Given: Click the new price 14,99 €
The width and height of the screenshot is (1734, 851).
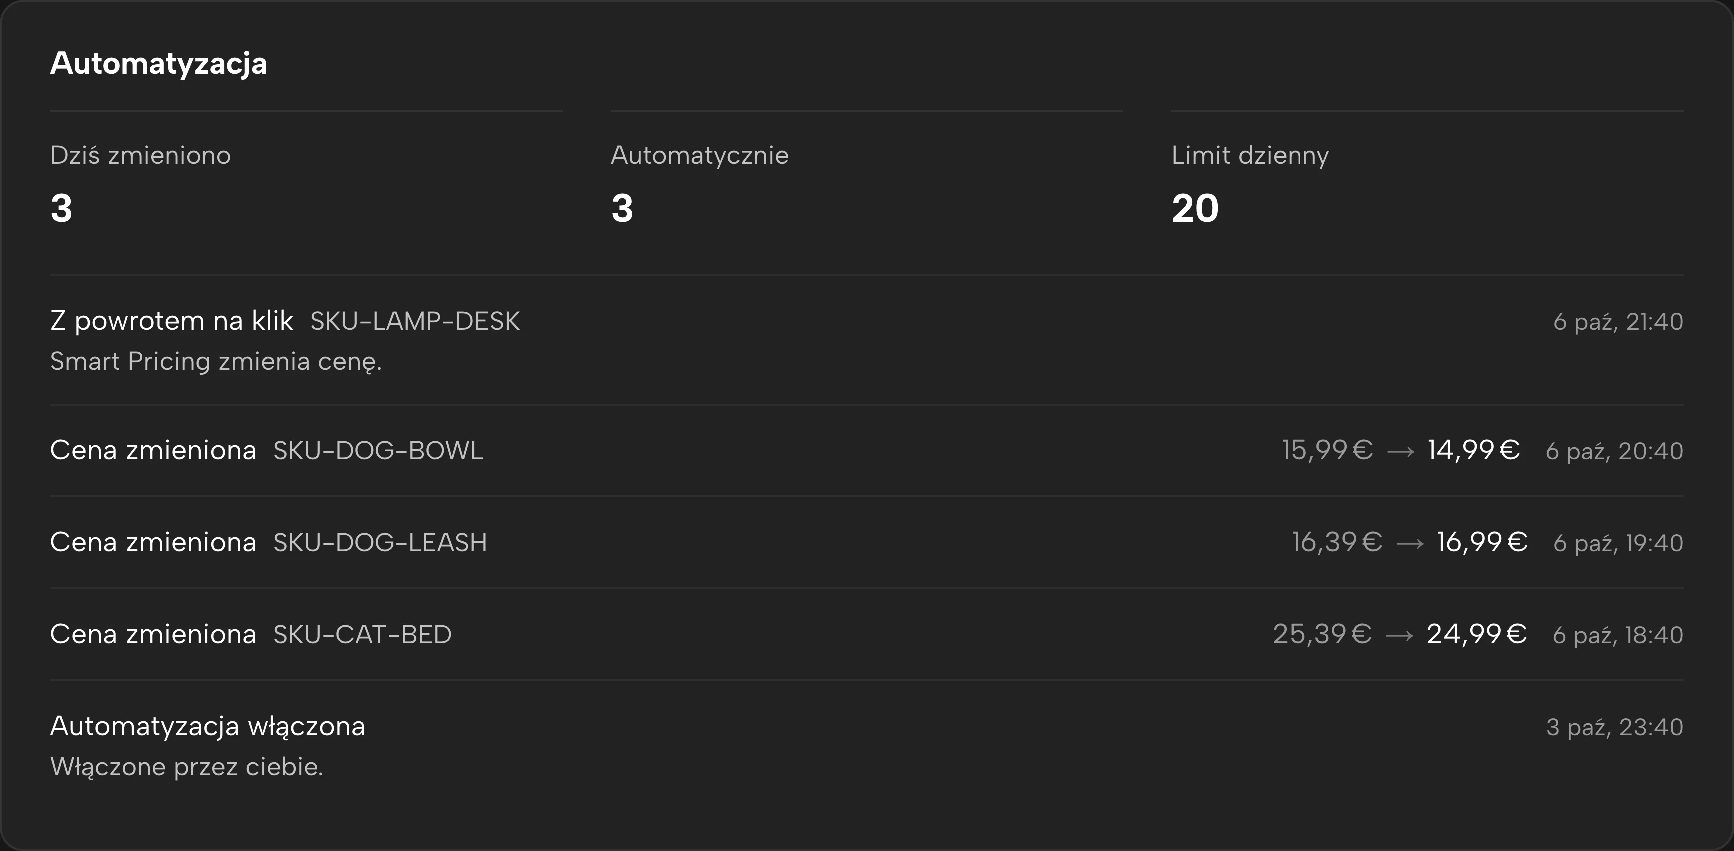Looking at the screenshot, I should pyautogui.click(x=1473, y=450).
